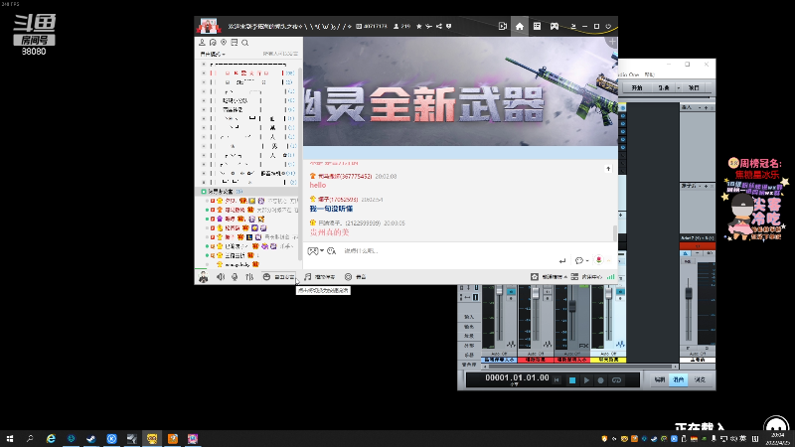Image resolution: width=795 pixels, height=447 pixels.
Task: Open the screenshot icon in the chat input bar
Action: 313,251
